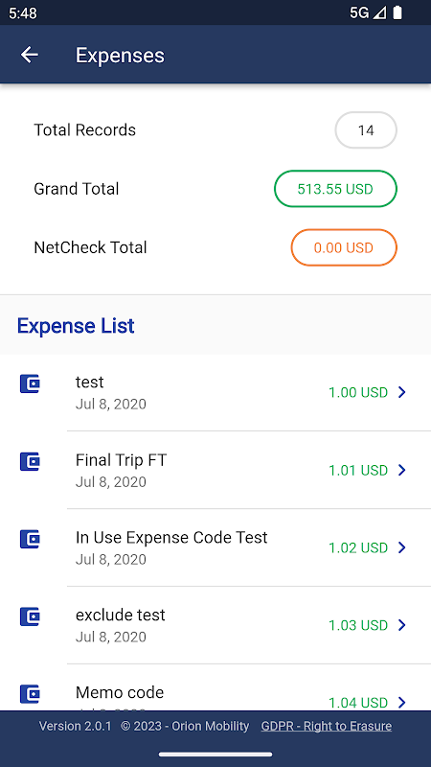This screenshot has height=767, width=431.
Task: Open GDPR - Right to Erasure link
Action: [x=327, y=726]
